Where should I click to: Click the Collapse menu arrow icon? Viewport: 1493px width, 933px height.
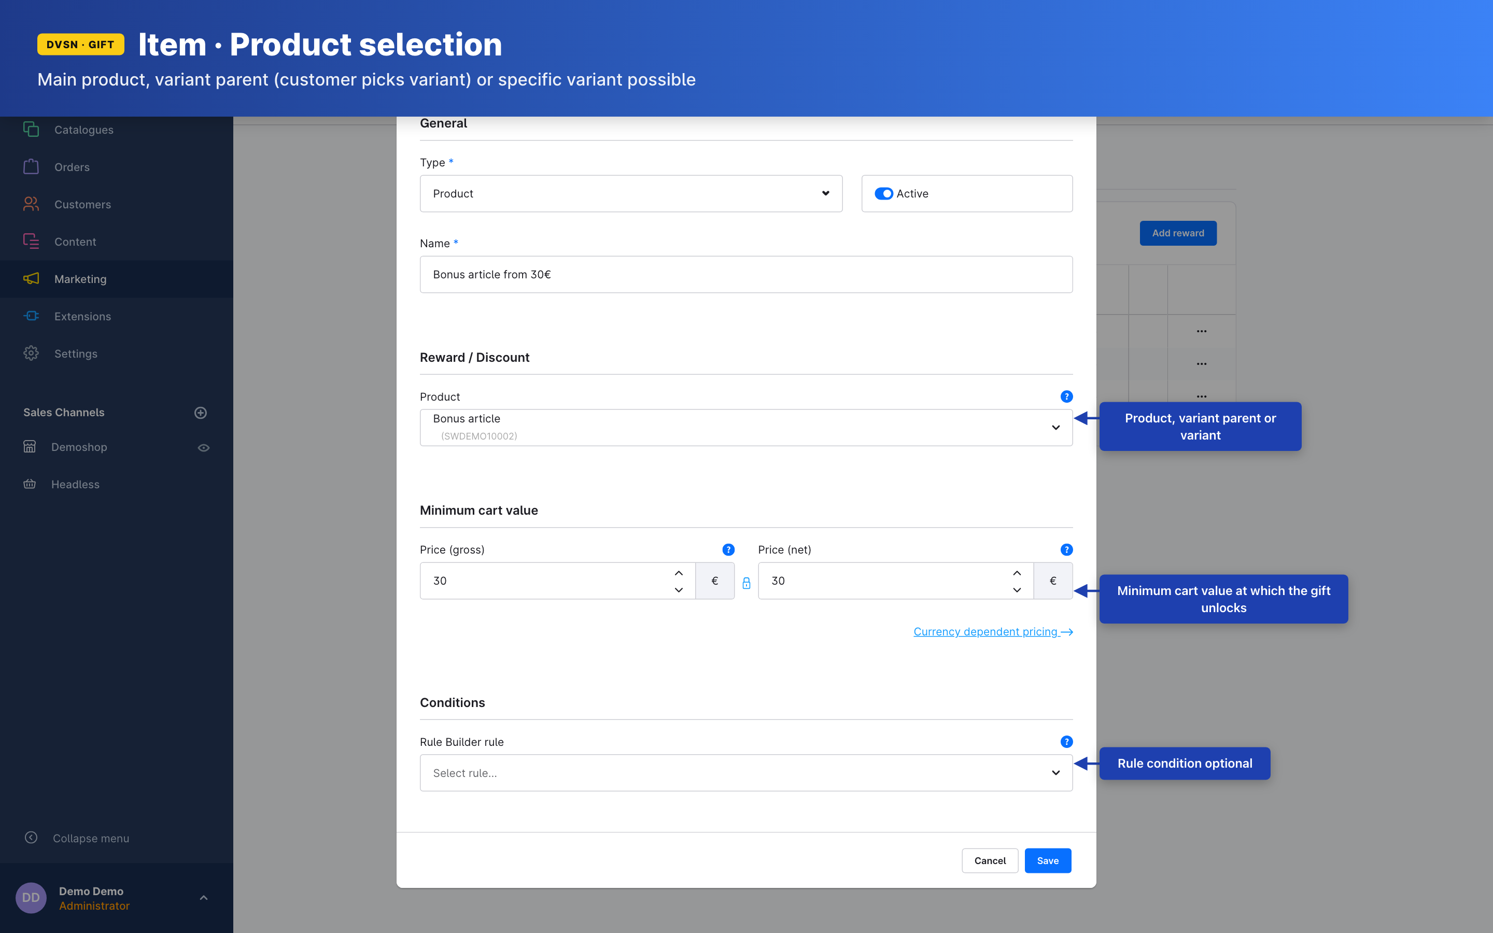[31, 837]
